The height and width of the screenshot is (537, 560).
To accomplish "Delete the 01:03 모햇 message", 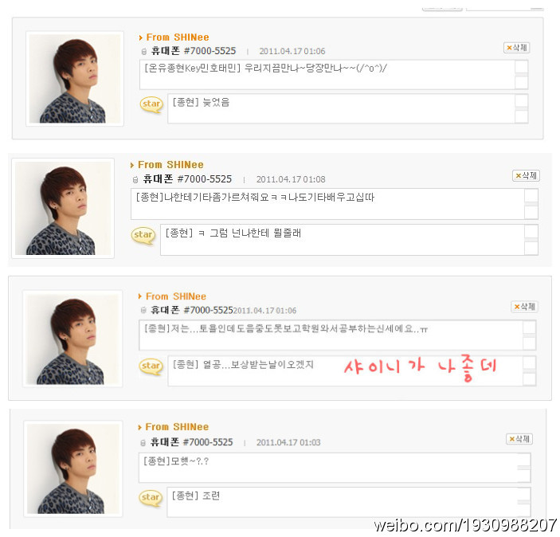I will (519, 439).
